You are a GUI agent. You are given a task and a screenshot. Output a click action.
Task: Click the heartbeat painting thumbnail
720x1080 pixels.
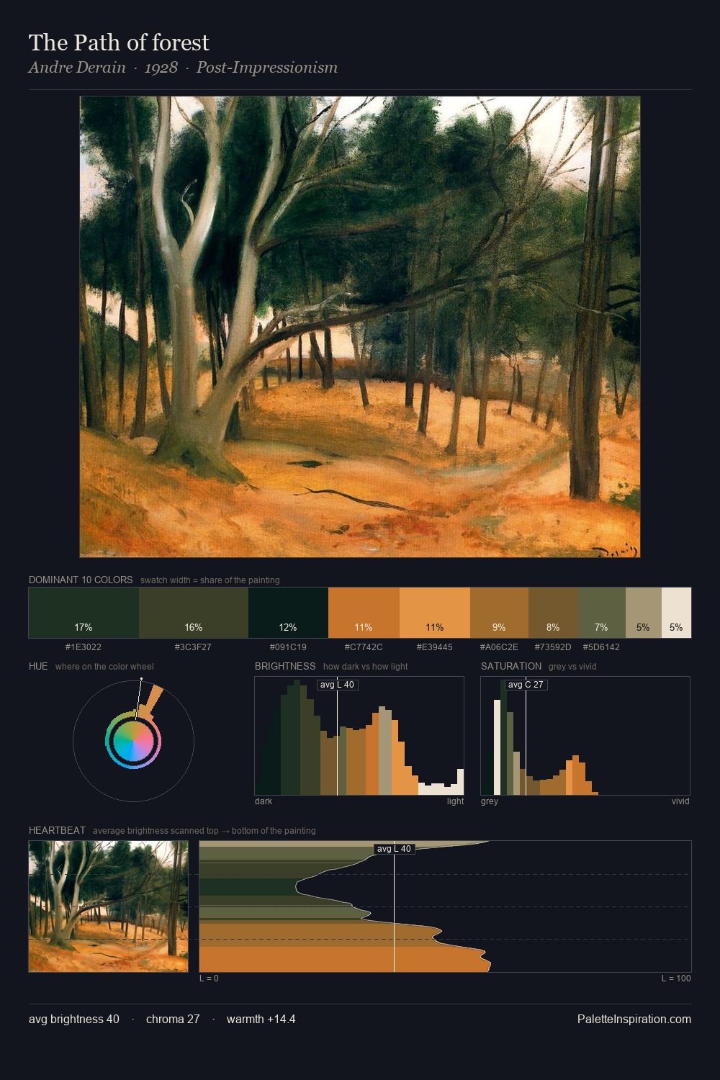(x=108, y=906)
